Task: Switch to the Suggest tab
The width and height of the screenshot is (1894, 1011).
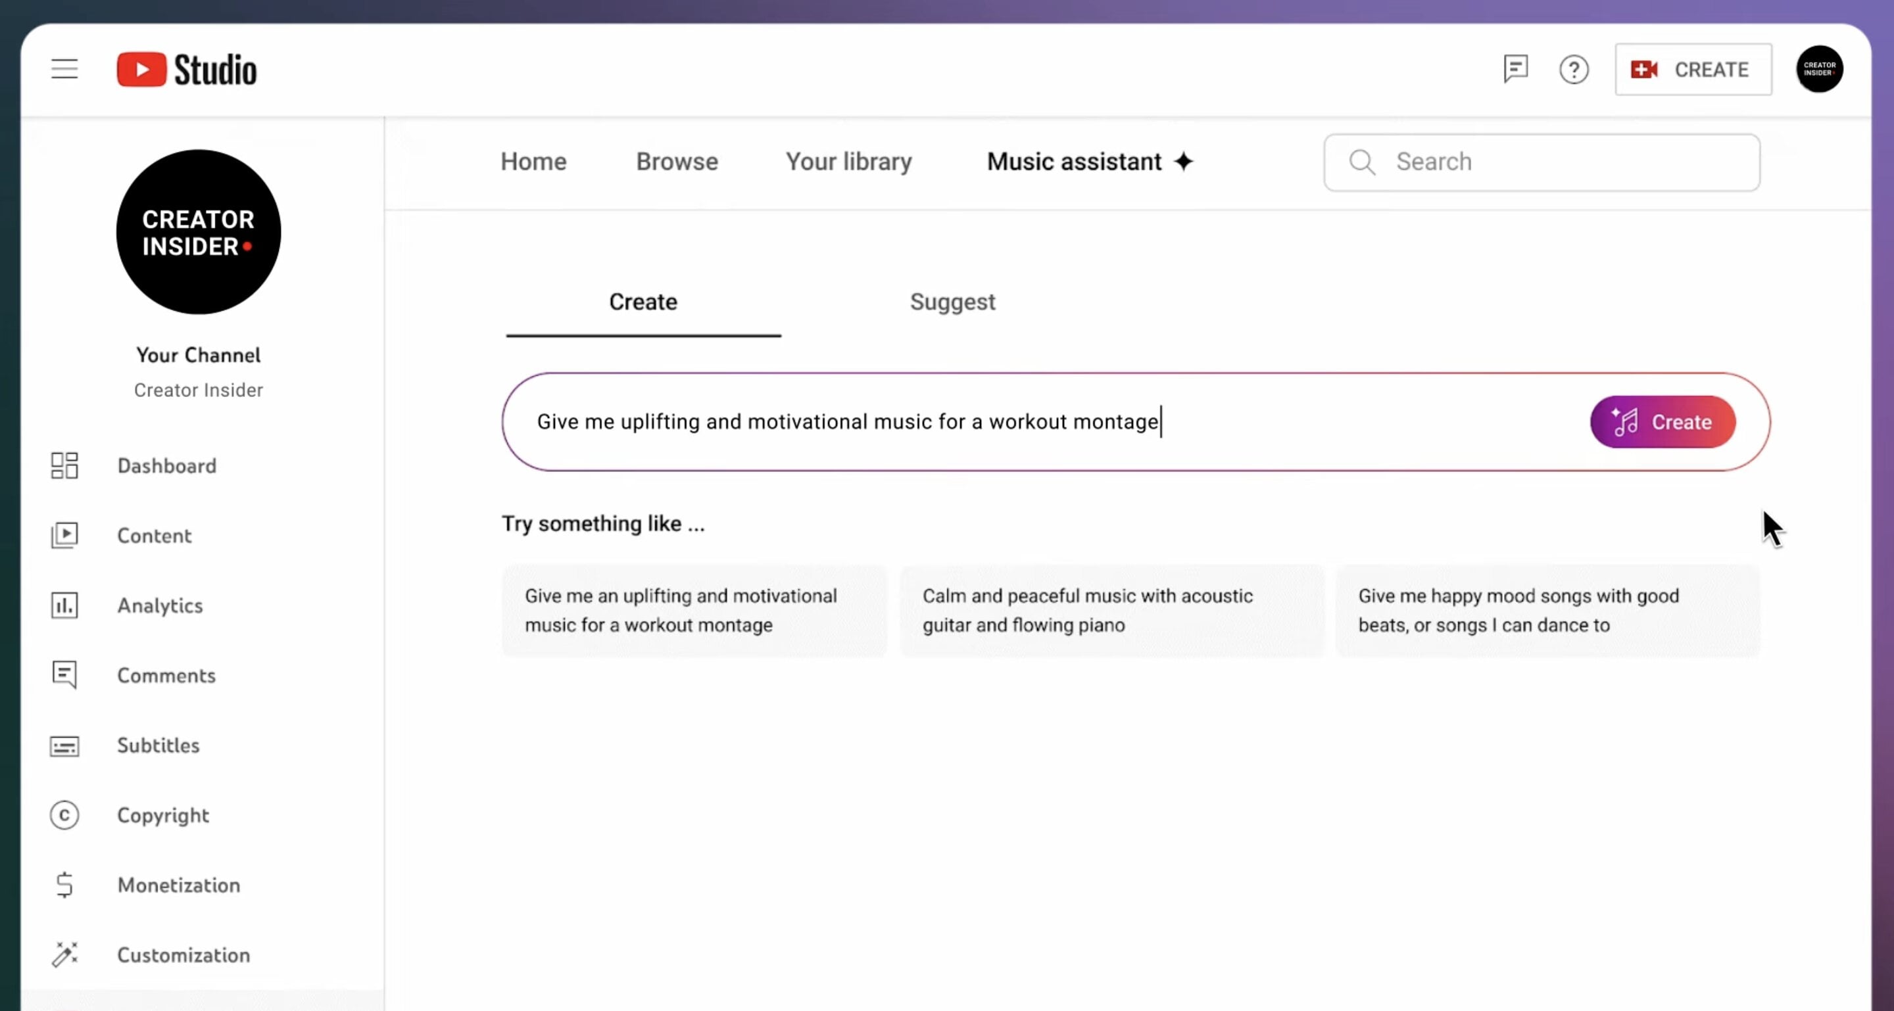Action: click(x=952, y=302)
